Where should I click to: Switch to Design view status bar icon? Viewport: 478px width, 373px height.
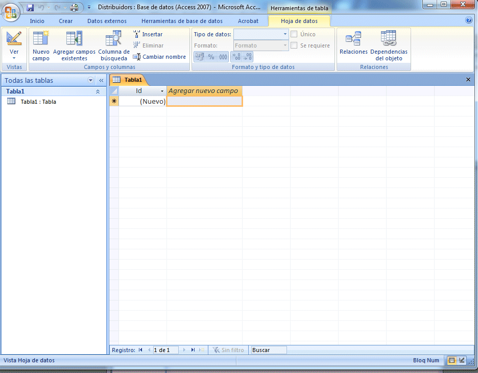462,360
